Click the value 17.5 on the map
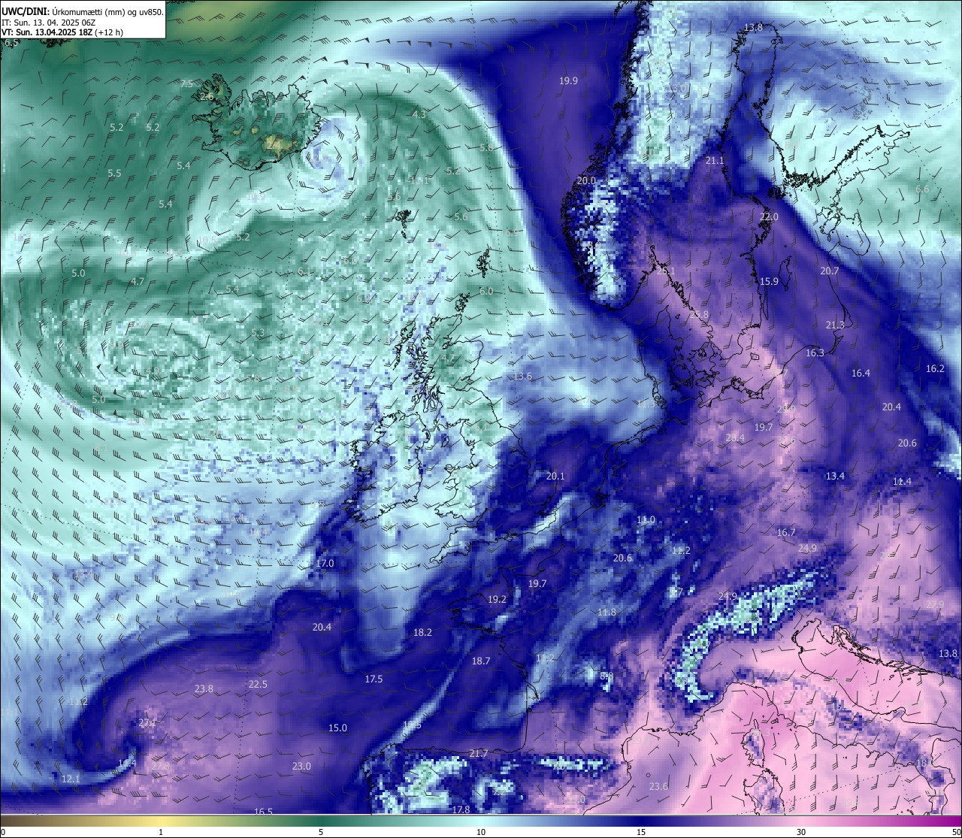962x838 pixels. pyautogui.click(x=374, y=679)
